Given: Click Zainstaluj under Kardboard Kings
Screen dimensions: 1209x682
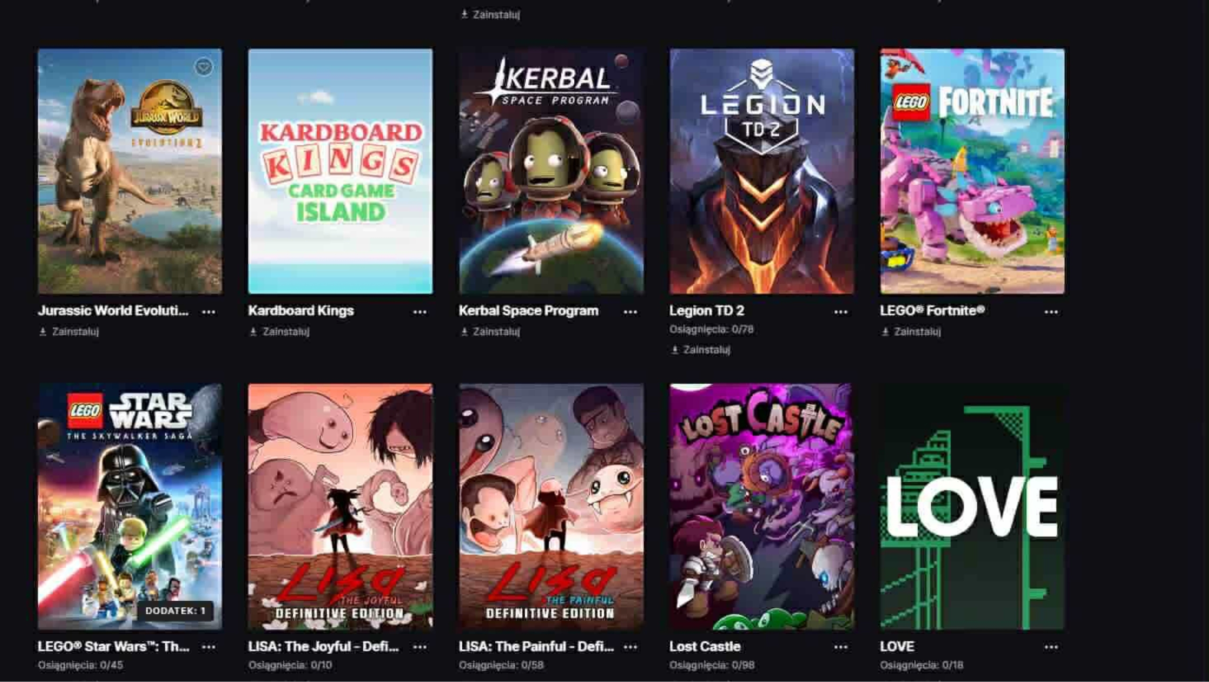Looking at the screenshot, I should [280, 332].
